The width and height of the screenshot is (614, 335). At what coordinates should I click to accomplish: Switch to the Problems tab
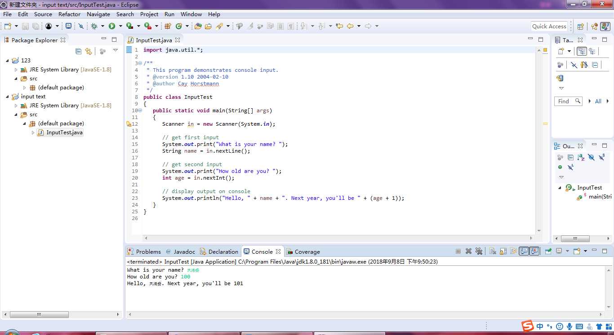(x=144, y=251)
